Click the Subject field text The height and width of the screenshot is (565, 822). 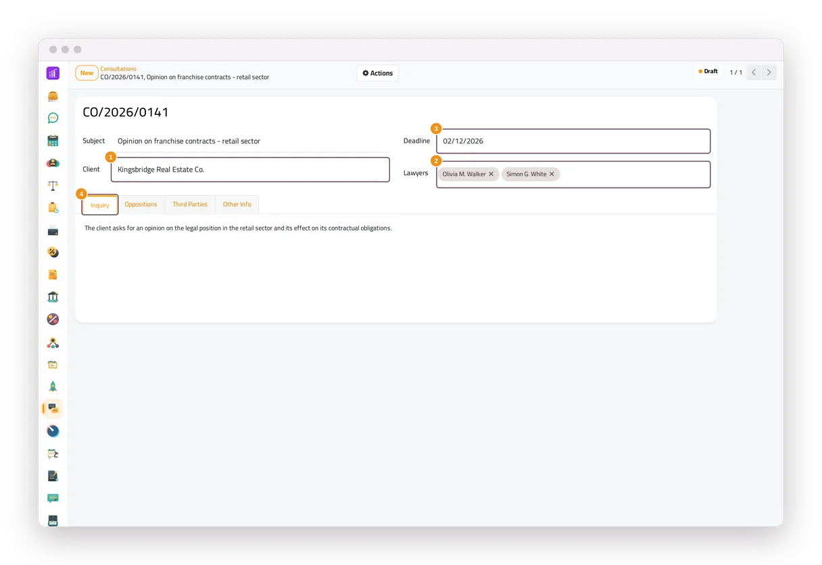(x=189, y=141)
